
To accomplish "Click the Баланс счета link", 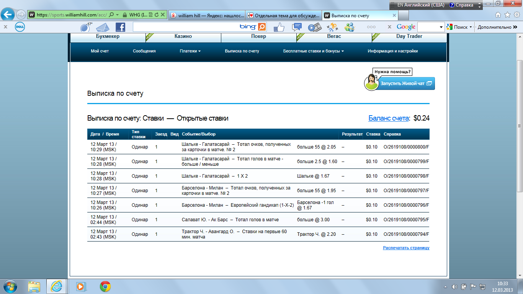I will click(388, 118).
